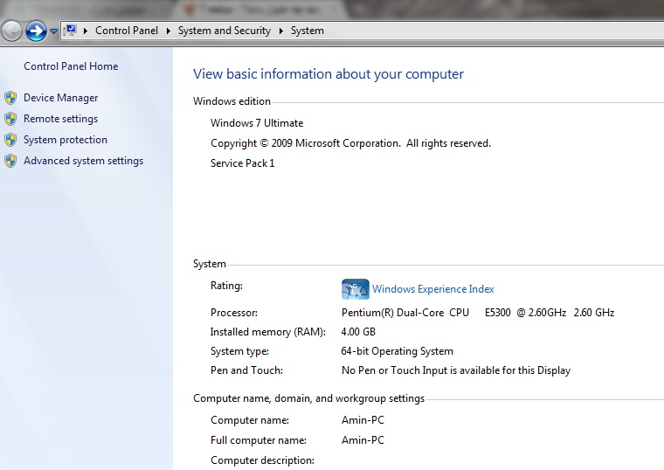Click the Forward navigation arrow button

pos(36,31)
